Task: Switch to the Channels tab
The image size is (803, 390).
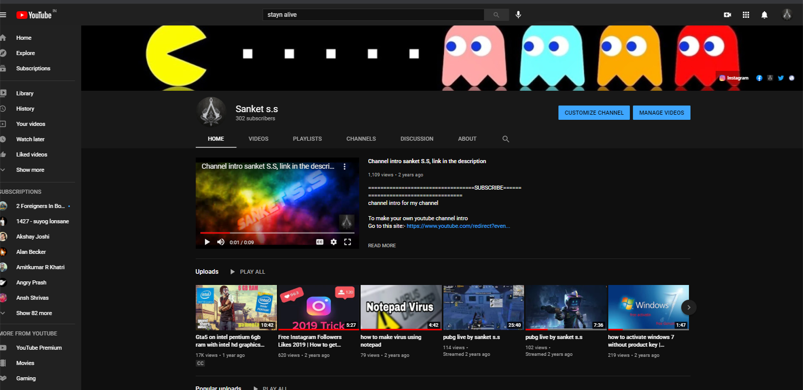Action: click(361, 139)
